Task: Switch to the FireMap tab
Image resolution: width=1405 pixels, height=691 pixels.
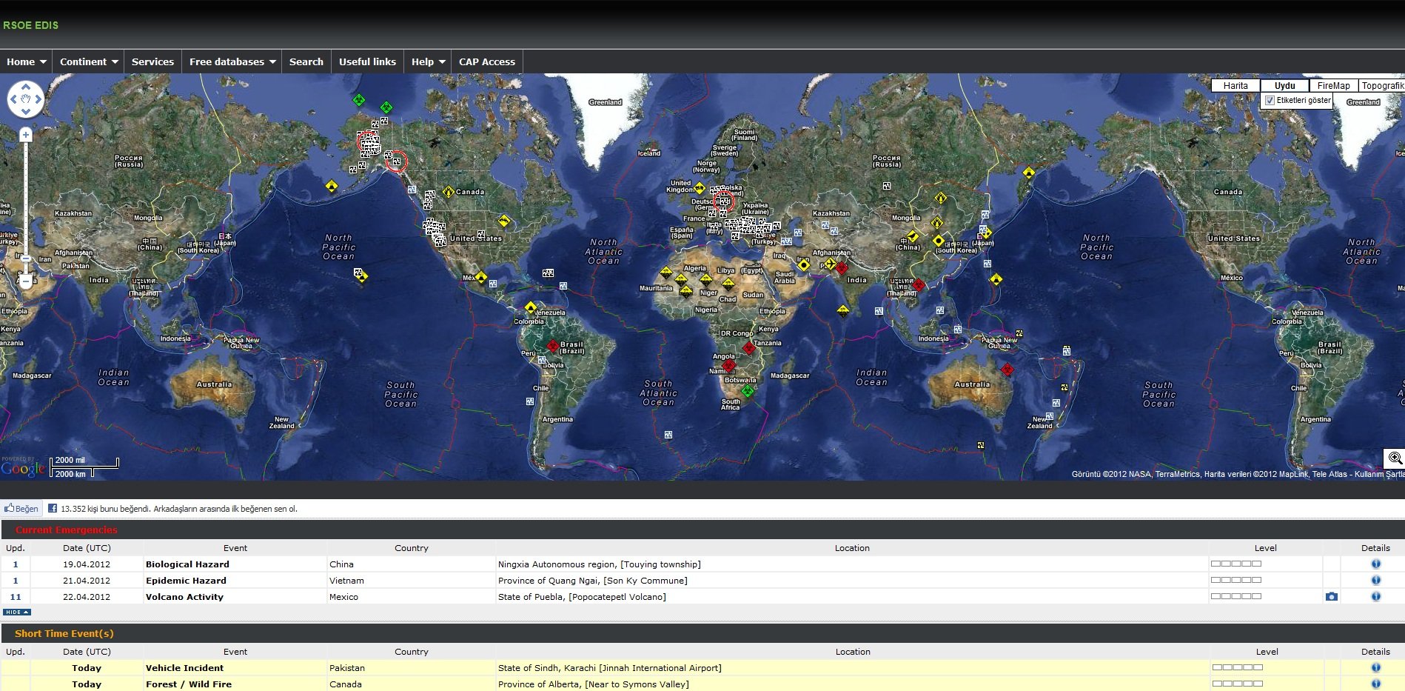Action: (1333, 86)
